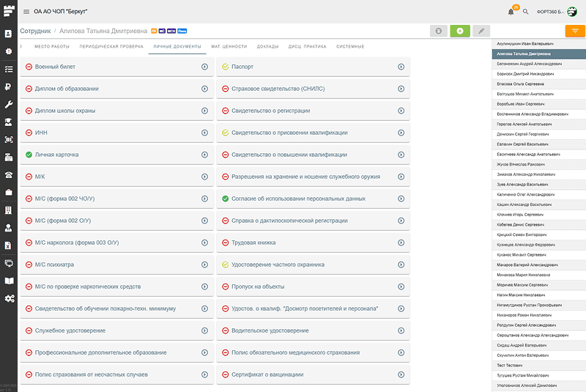Screen dimensions: 586x392
Task: Click the open book icon in sidebar
Action: click(x=9, y=281)
